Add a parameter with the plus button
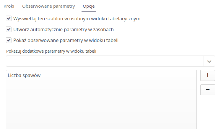 207,75
